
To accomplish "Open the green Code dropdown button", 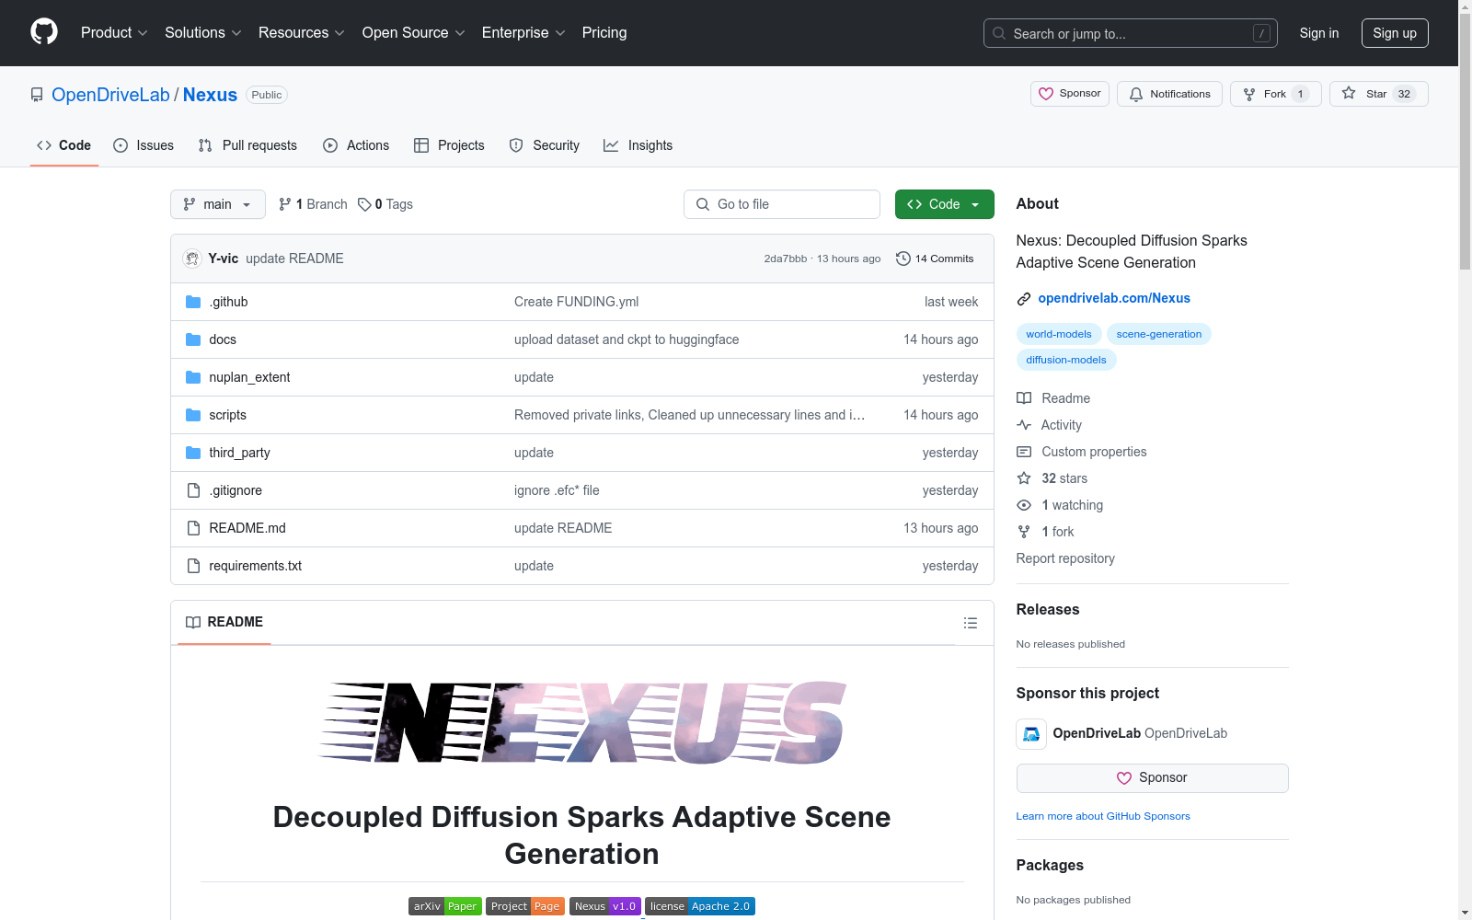I will [944, 204].
